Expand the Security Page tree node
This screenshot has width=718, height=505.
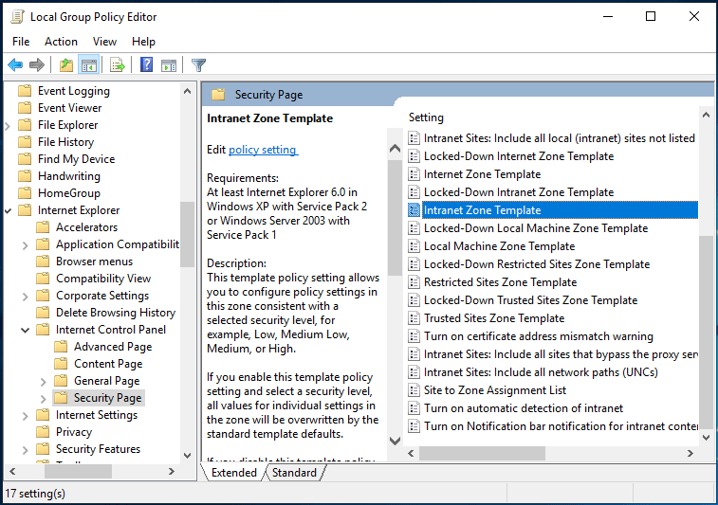pos(44,398)
